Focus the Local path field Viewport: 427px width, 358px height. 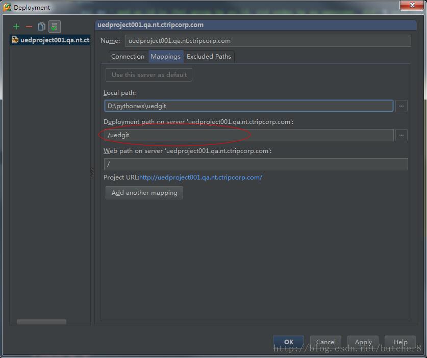tap(248, 106)
